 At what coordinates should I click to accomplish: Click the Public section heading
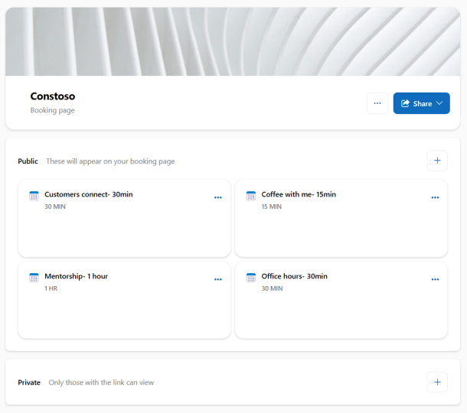28,161
